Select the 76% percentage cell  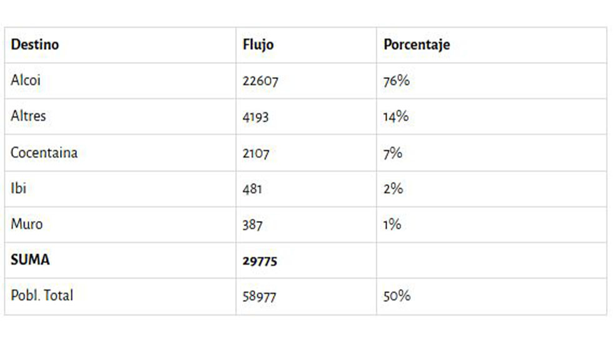[396, 81]
